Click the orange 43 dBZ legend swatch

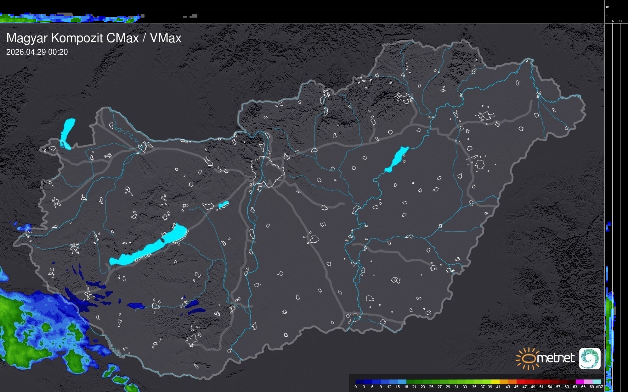click(512, 382)
